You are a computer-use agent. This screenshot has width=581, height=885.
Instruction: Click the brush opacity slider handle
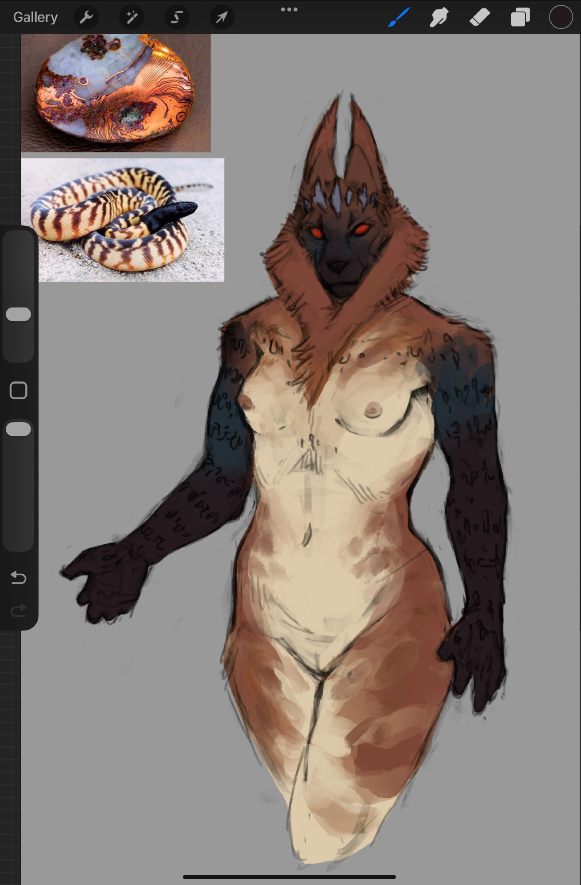[x=19, y=429]
